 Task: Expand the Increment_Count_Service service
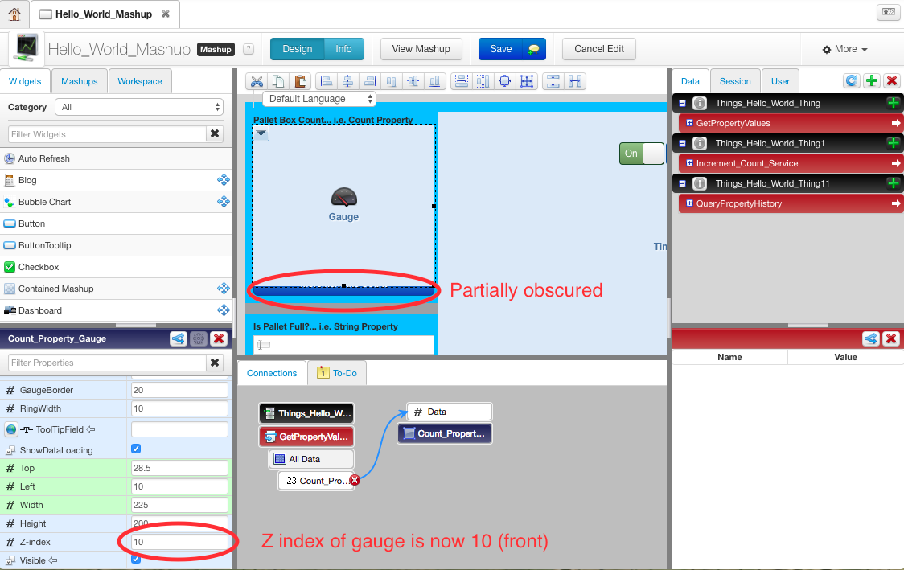click(x=689, y=164)
